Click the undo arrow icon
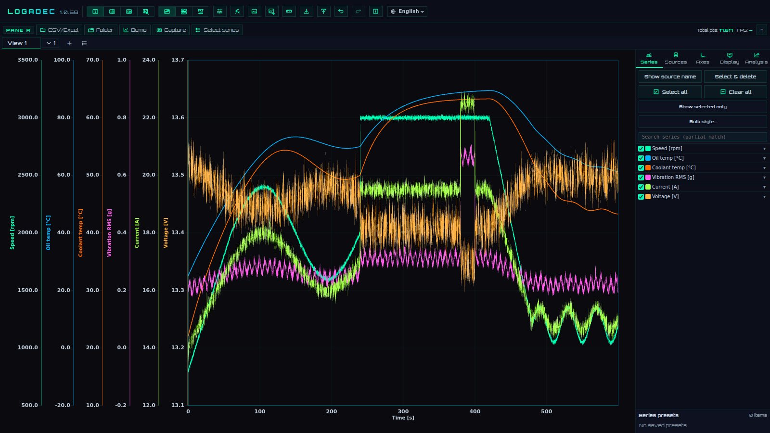This screenshot has width=770, height=433. tap(341, 12)
